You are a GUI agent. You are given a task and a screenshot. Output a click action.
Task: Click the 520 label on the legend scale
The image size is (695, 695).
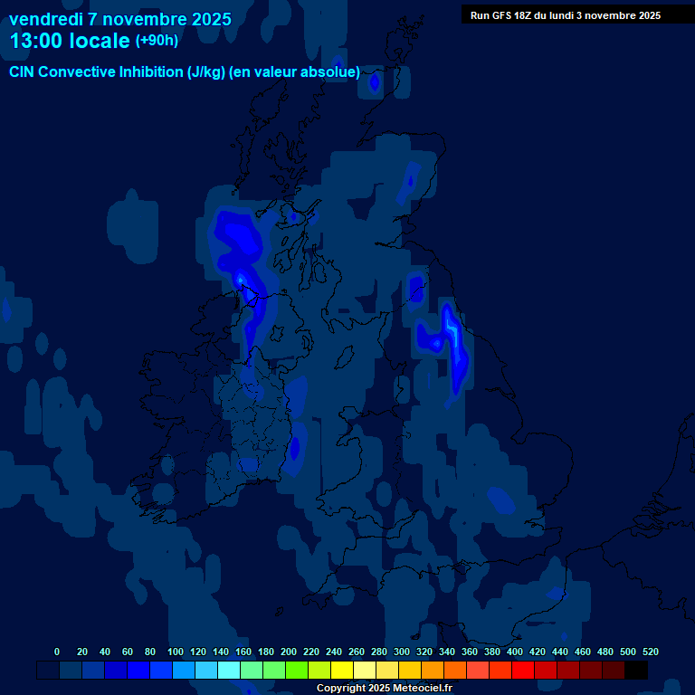click(650, 652)
